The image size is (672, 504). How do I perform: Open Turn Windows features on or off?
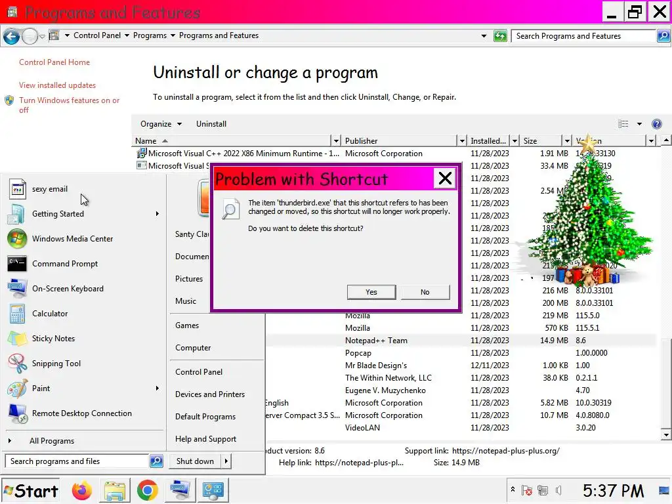(69, 105)
